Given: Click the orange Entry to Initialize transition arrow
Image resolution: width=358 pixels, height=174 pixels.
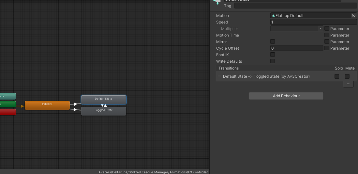Looking at the screenshot, I should [x=22, y=106].
